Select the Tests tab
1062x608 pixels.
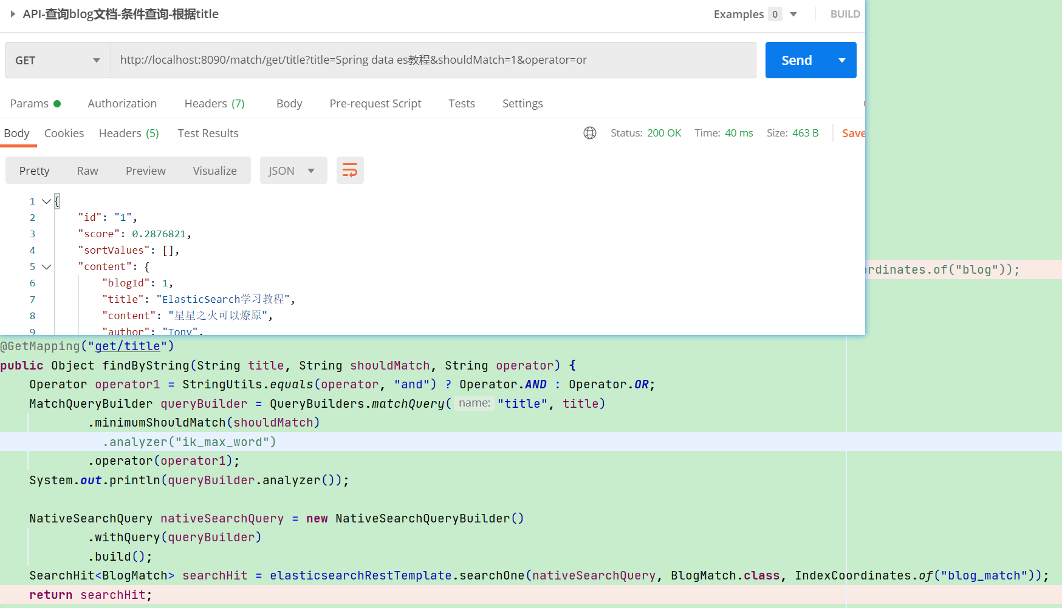[x=461, y=103]
